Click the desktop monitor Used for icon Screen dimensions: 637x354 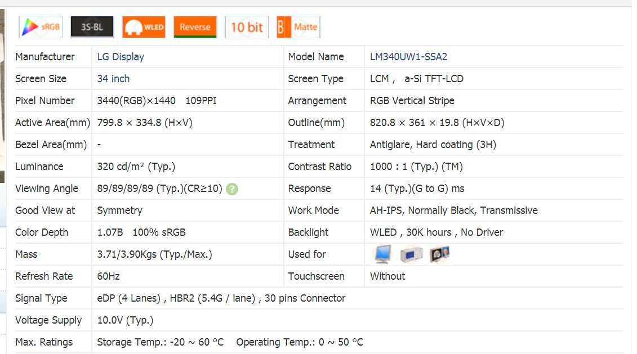click(382, 255)
